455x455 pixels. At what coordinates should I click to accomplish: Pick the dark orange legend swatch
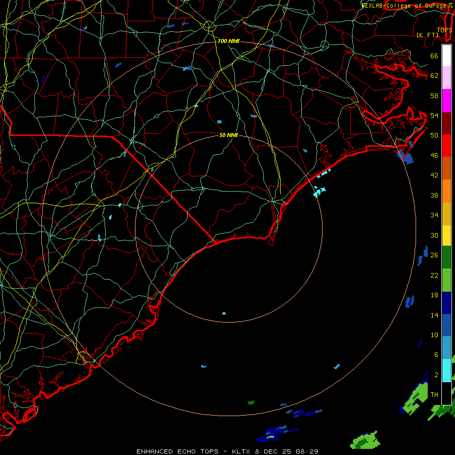(446, 168)
